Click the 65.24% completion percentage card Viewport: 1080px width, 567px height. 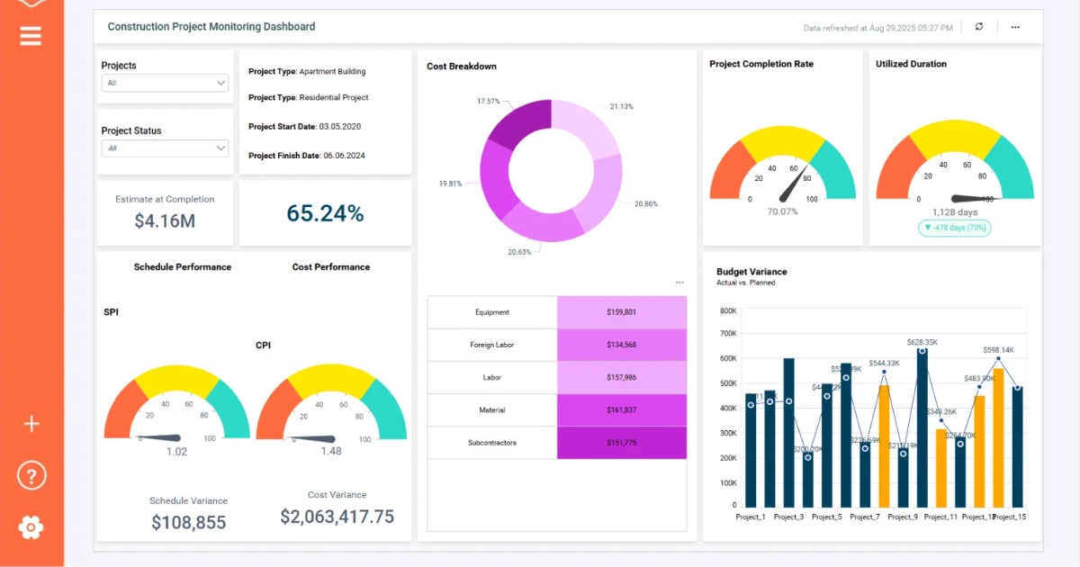pos(326,213)
